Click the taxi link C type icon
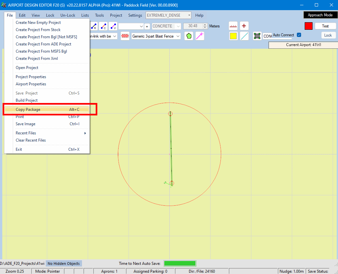Image resolution: width=338 pixels, height=274 pixels. point(103,26)
